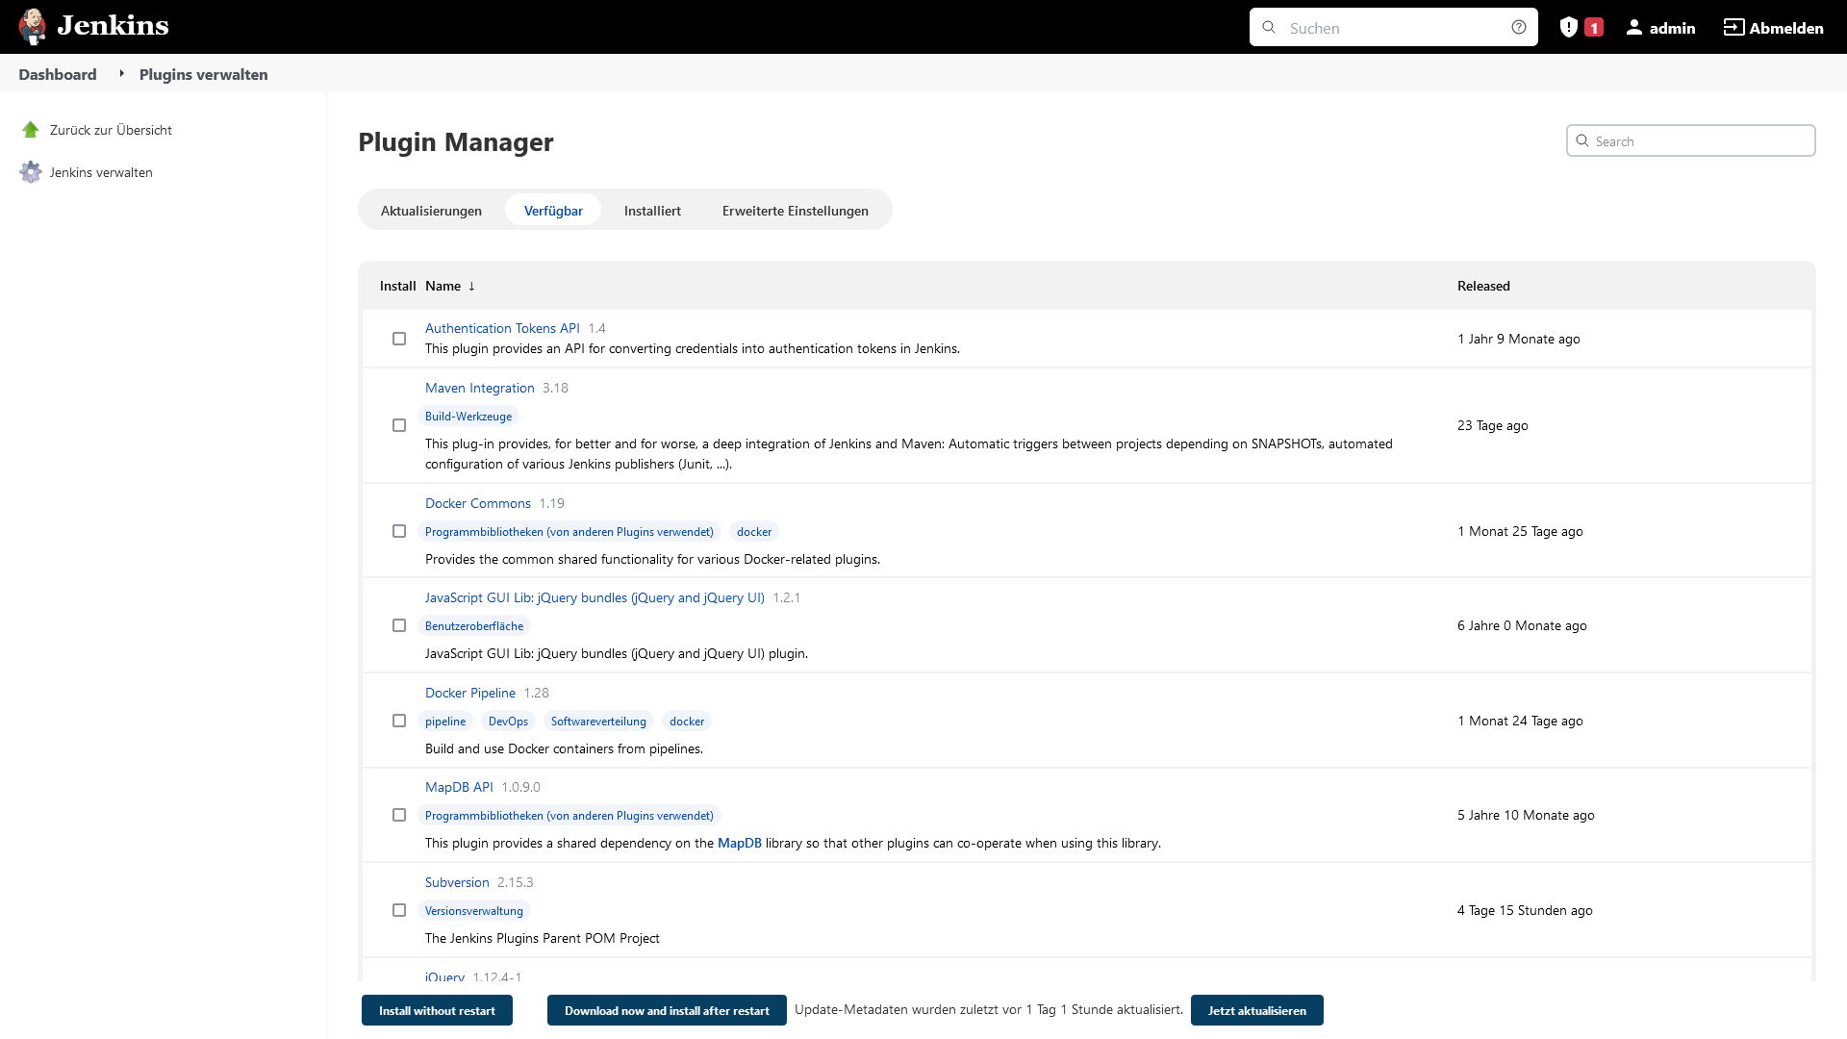Screen dimensions: 1847x1039
Task: Open the security warning shield icon
Action: [x=1568, y=27]
